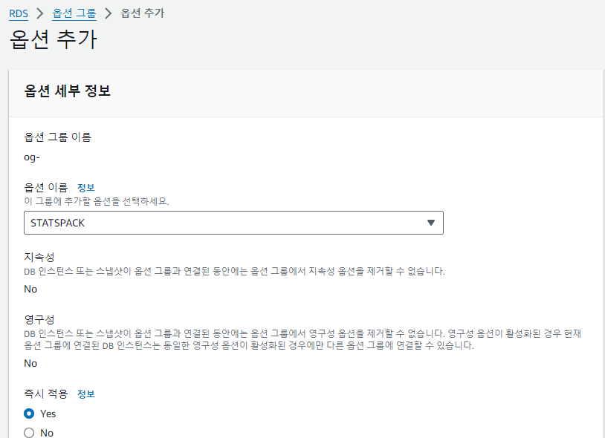Click the dropdown arrow in STATSPACK field
The image size is (605, 438).
pyautogui.click(x=431, y=223)
